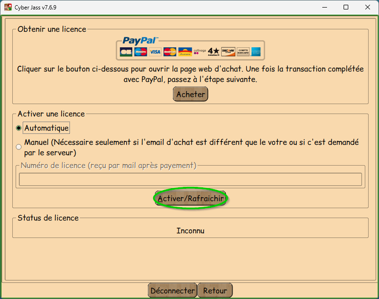Click the Compte Bancaire icon
This screenshot has width=379, height=299.
[x=243, y=52]
